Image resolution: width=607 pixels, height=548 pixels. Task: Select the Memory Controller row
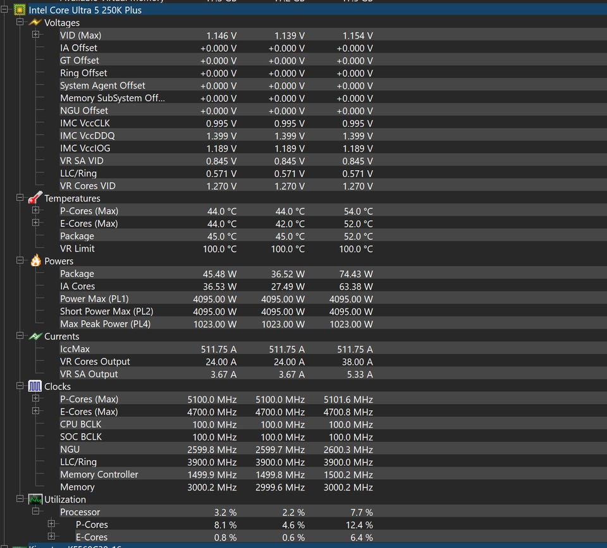333,475
